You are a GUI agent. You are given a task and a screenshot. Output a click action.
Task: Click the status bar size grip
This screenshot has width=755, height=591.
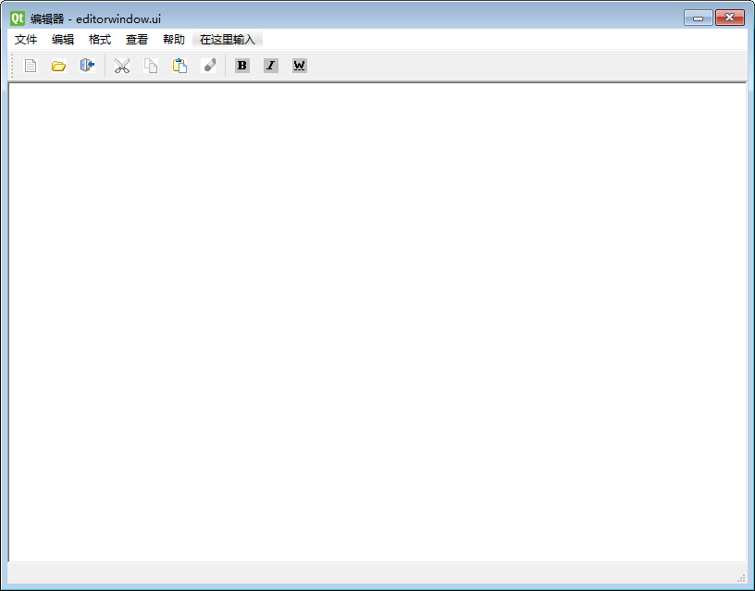point(741,578)
